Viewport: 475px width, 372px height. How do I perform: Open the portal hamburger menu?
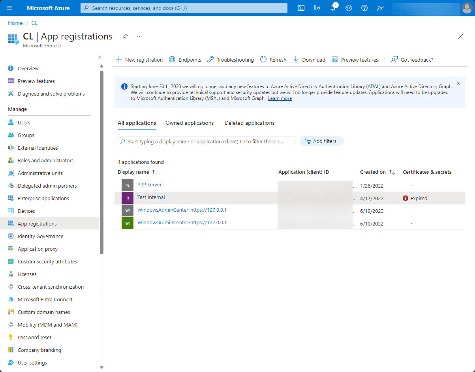pos(10,8)
